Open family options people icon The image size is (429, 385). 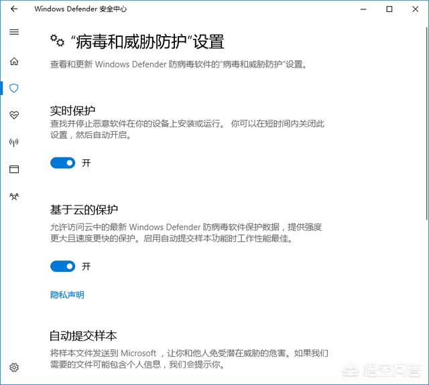point(14,196)
